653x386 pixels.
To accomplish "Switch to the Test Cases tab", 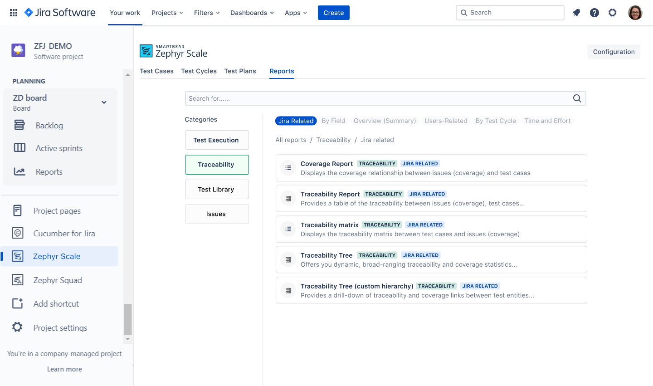I will [156, 71].
